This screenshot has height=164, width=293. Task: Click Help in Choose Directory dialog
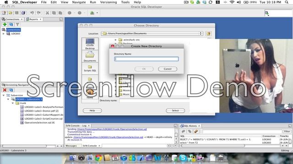(92, 110)
